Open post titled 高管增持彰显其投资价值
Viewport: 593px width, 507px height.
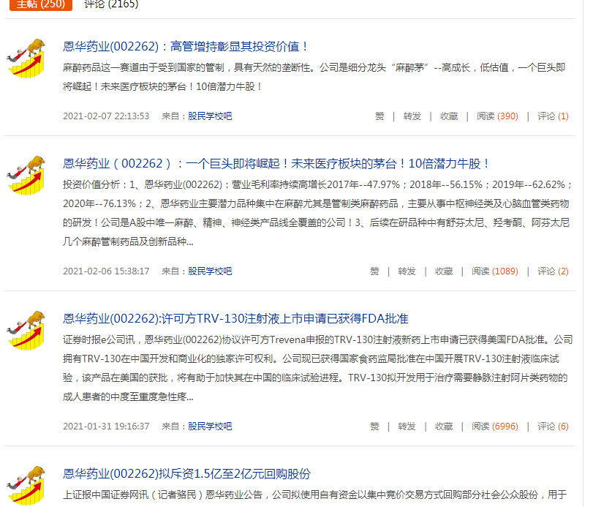pos(185,47)
